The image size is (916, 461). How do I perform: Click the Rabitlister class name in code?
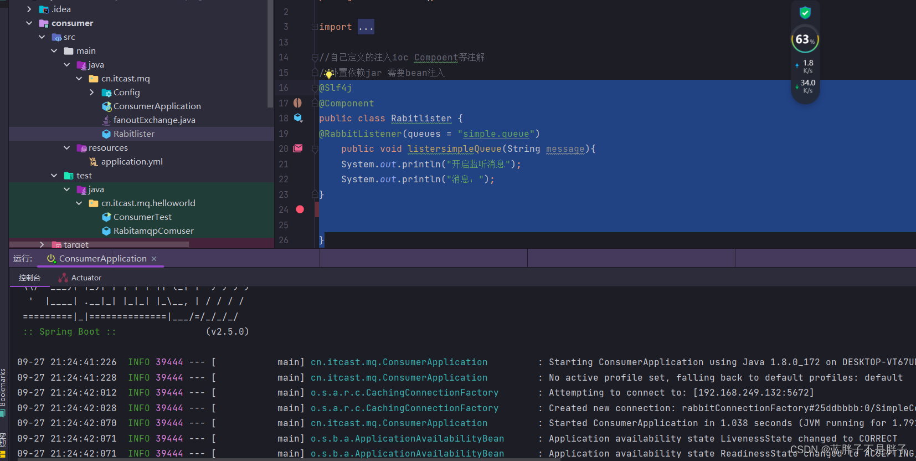click(x=421, y=118)
